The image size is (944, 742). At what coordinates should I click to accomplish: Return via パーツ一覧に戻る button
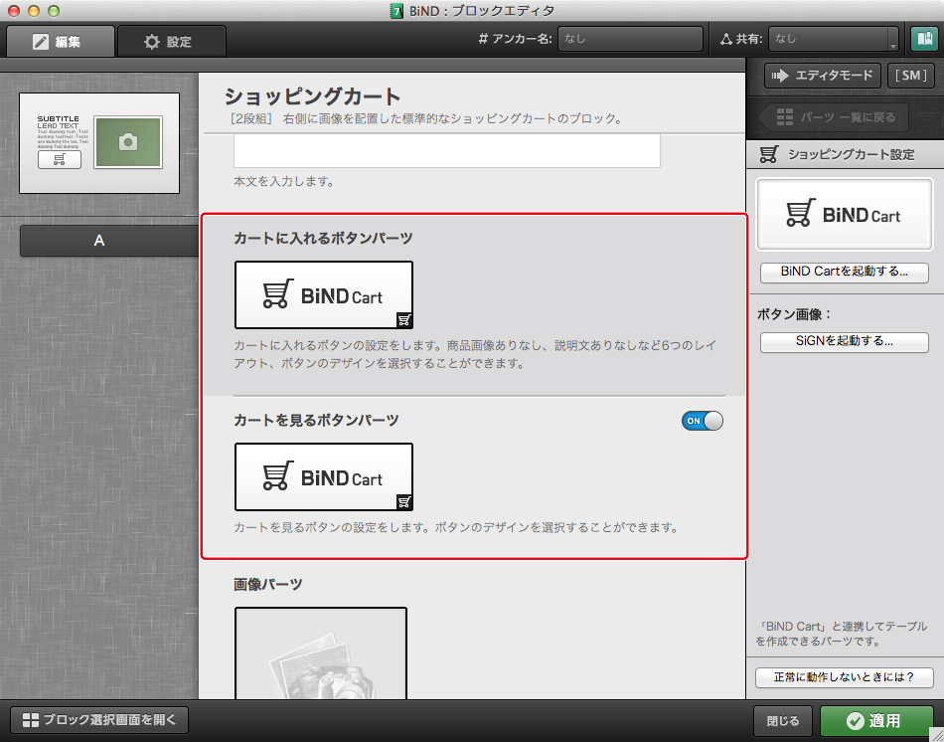tap(834, 117)
